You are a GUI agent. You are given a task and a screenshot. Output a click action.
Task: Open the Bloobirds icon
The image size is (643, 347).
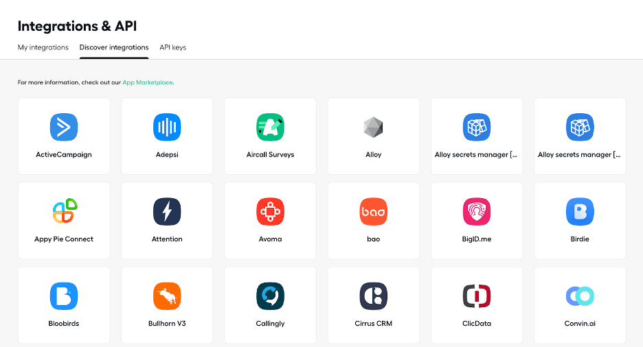[64, 296]
